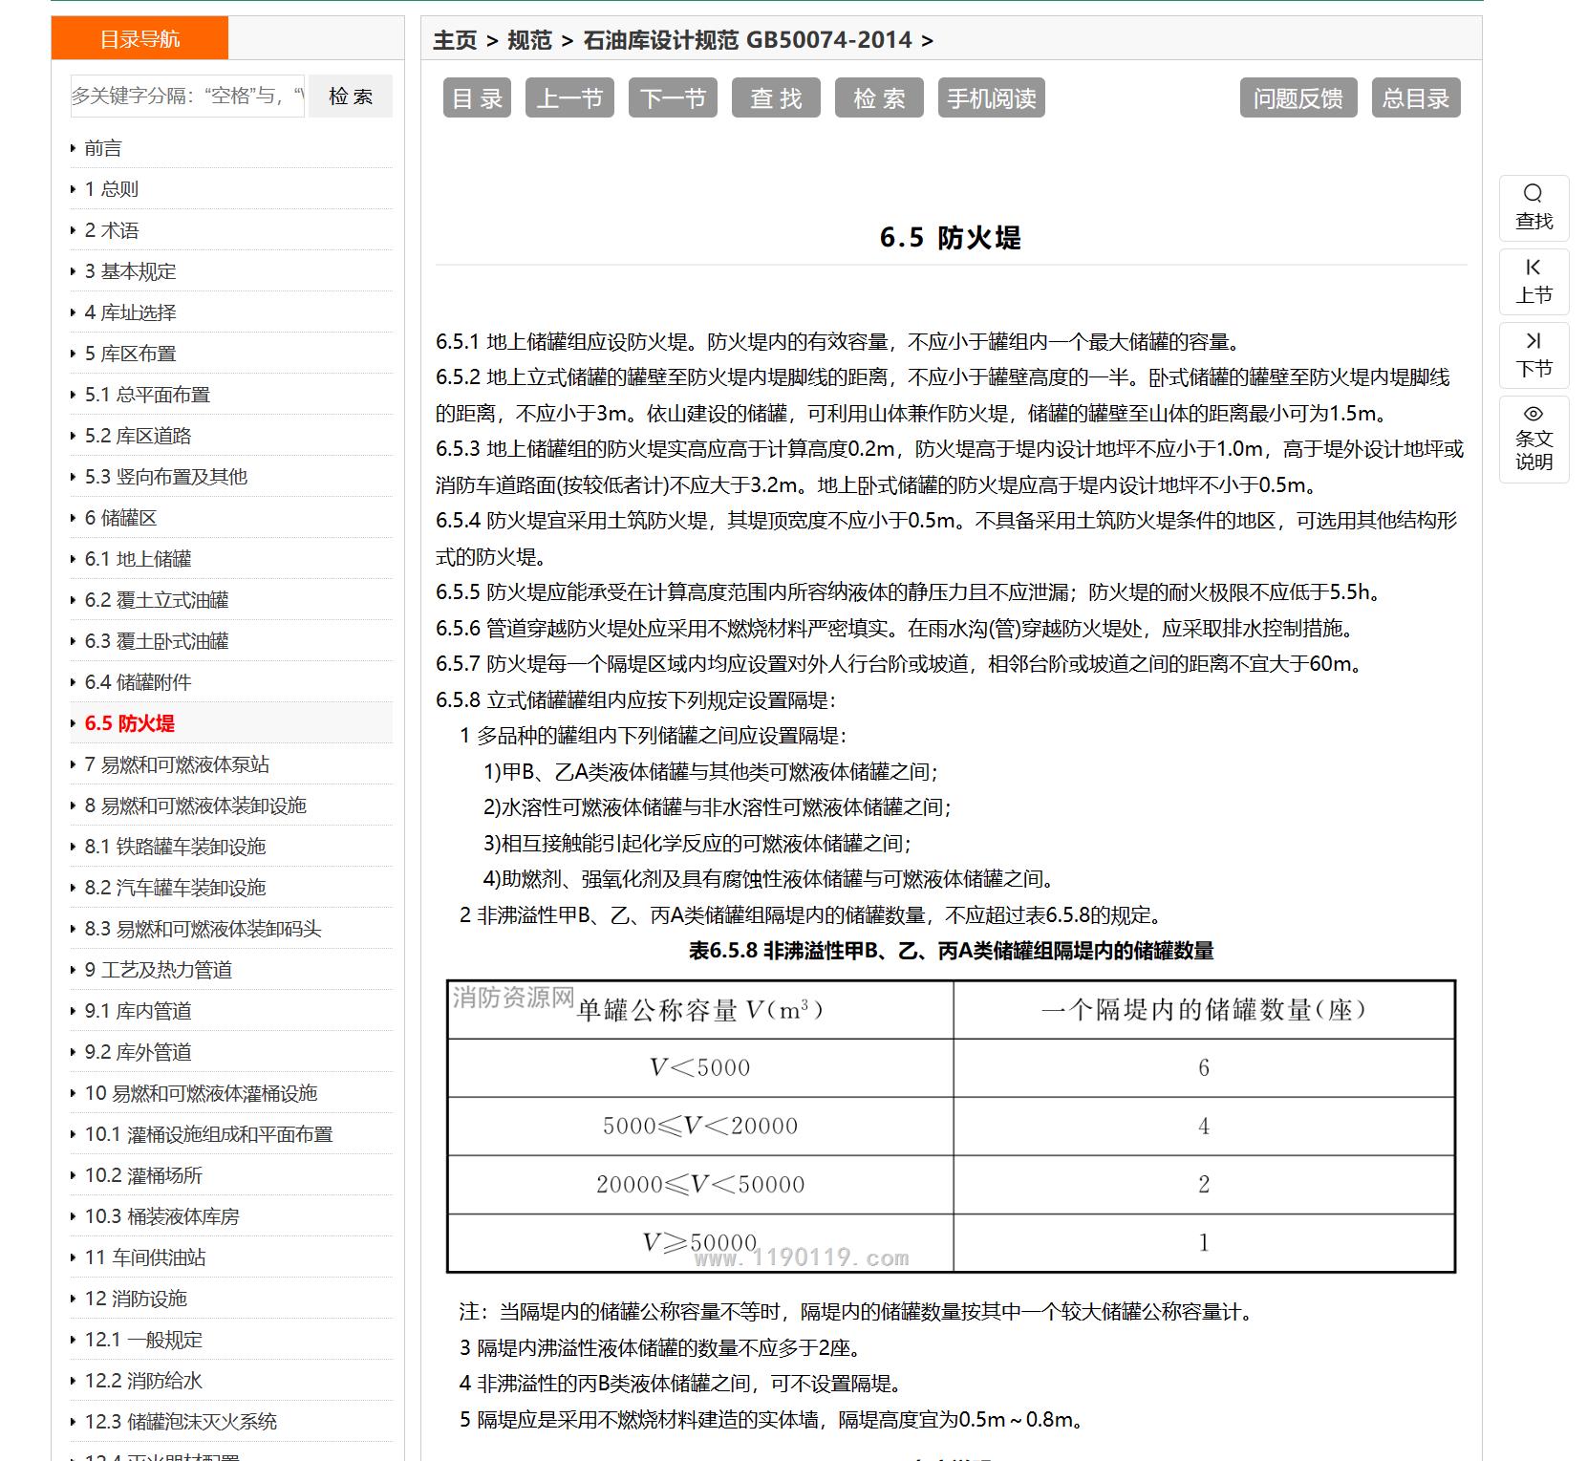Open 8.3 易燃和可燃液体装卸码头 in navigation
The height and width of the screenshot is (1461, 1587).
(x=203, y=929)
